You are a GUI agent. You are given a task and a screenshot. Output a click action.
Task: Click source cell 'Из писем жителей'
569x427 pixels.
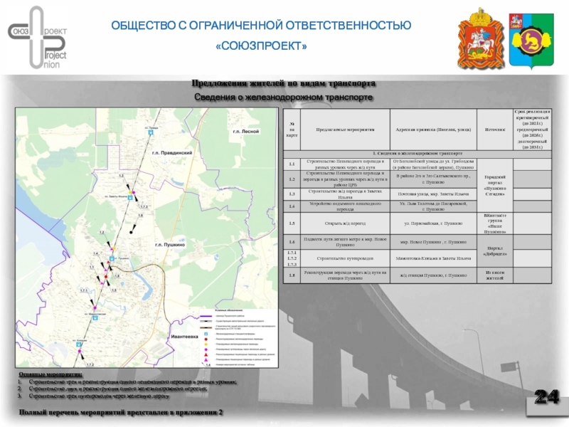pos(495,275)
